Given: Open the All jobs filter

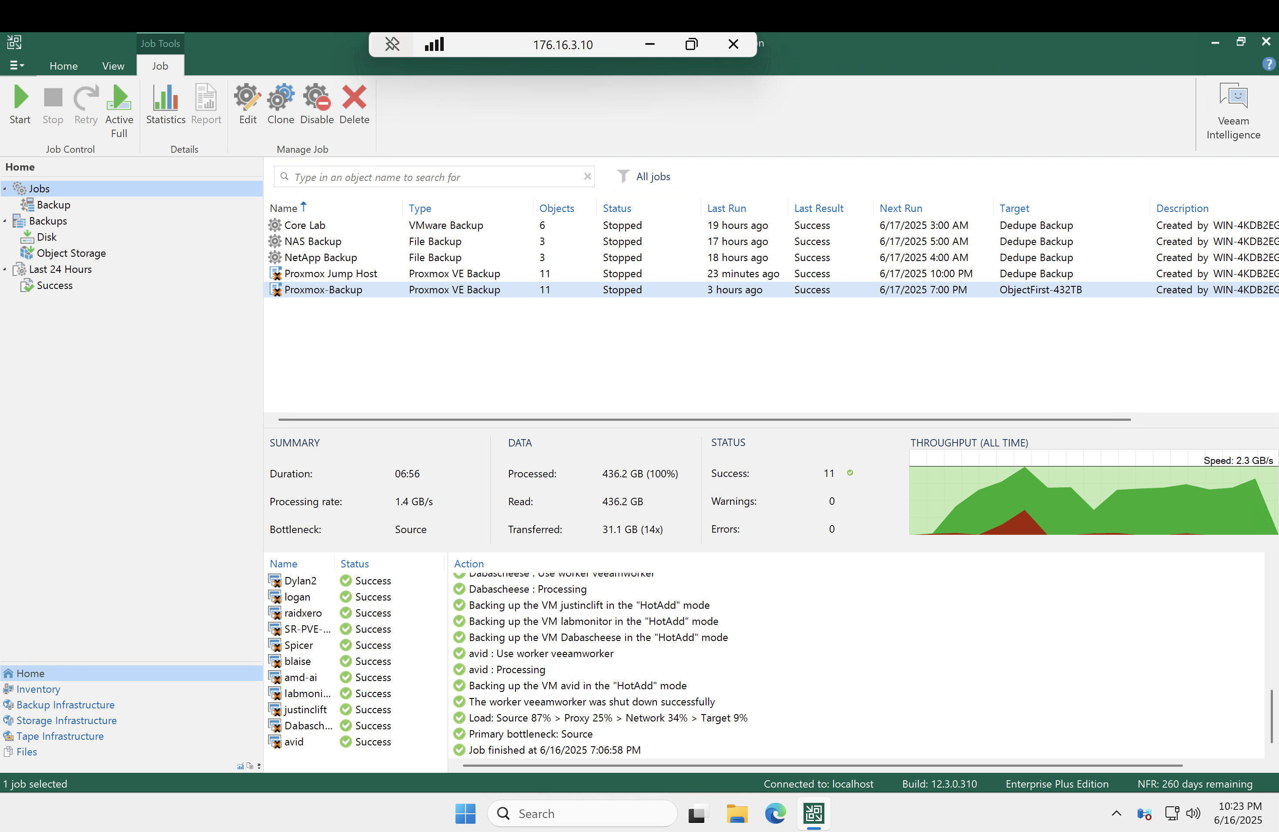Looking at the screenshot, I should tap(644, 176).
